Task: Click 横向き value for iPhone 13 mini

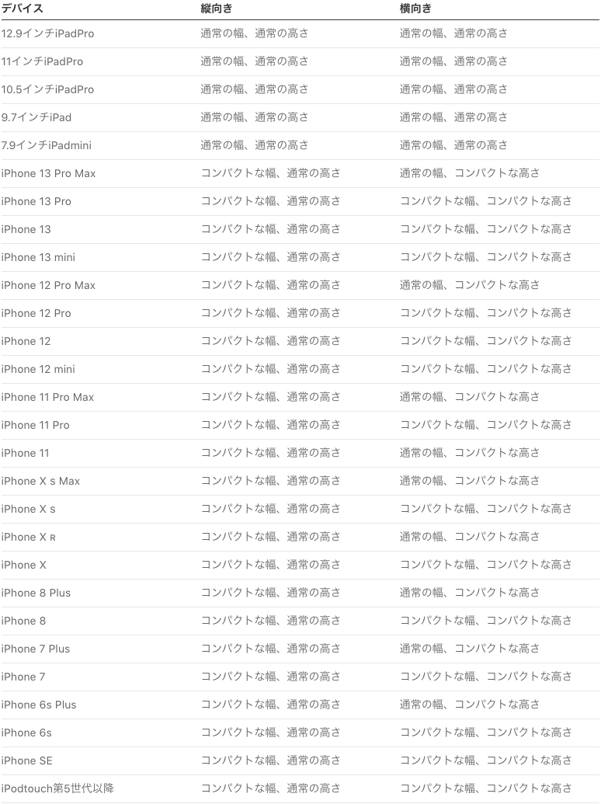Action: (486, 257)
